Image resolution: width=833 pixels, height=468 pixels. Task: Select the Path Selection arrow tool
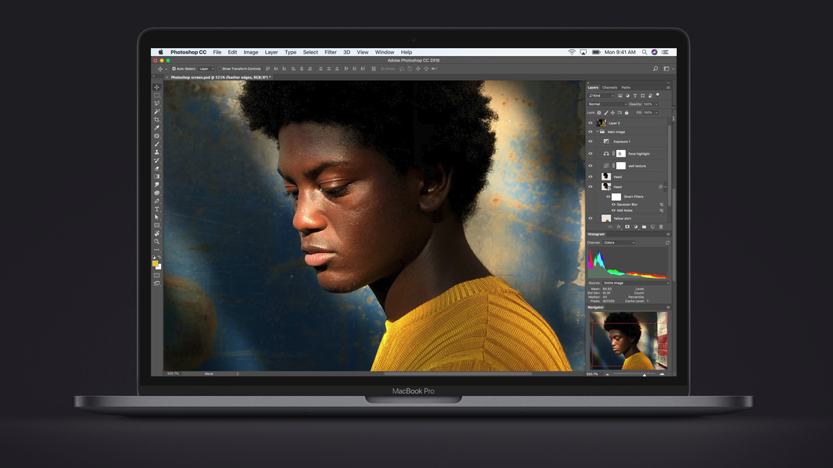[x=157, y=218]
